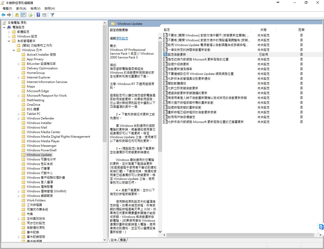Viewport: 324px width, 249px height.
Task: Select Windows Update in the tree
Action: point(39,155)
